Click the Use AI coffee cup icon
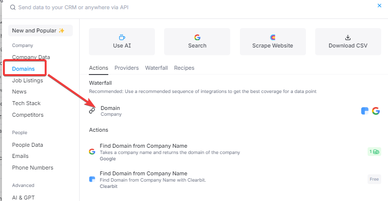This screenshot has height=201, width=388. pos(122,37)
